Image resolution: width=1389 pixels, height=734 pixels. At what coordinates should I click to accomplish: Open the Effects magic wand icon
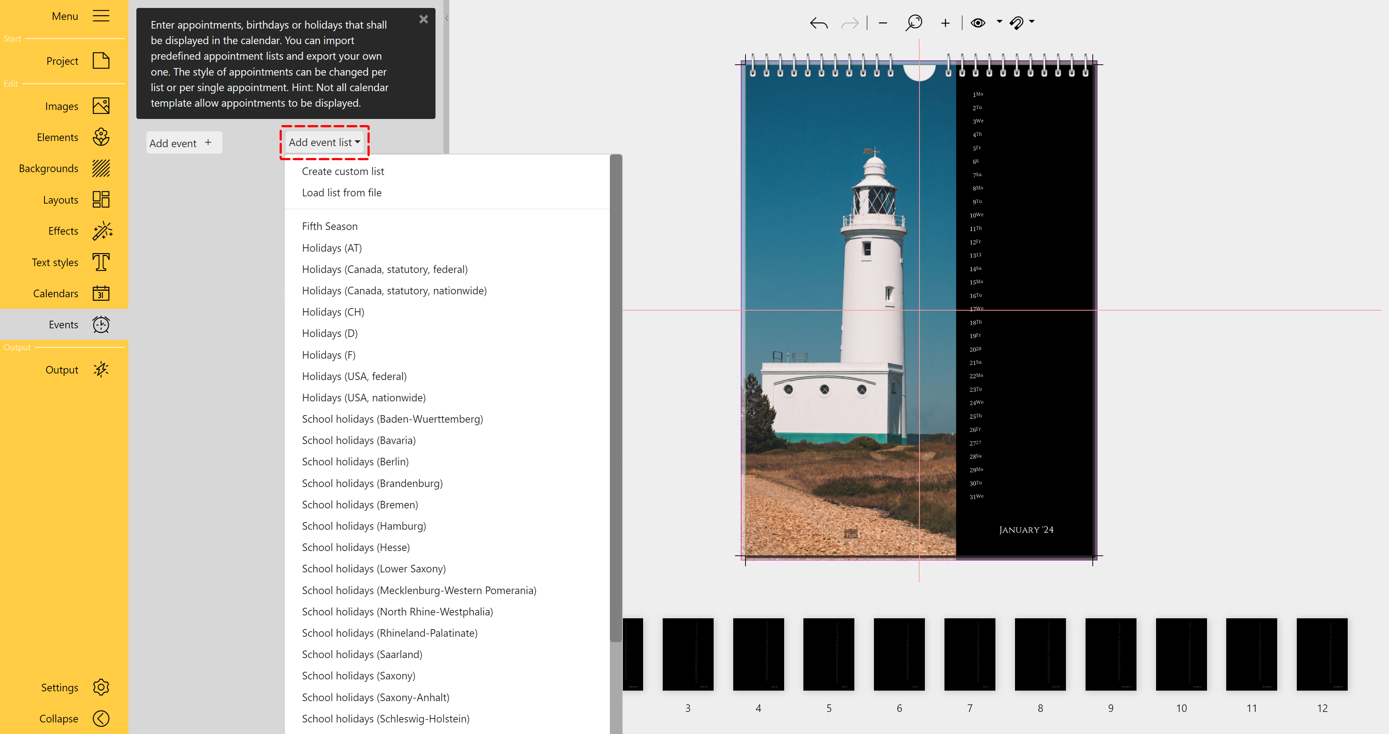(x=102, y=231)
